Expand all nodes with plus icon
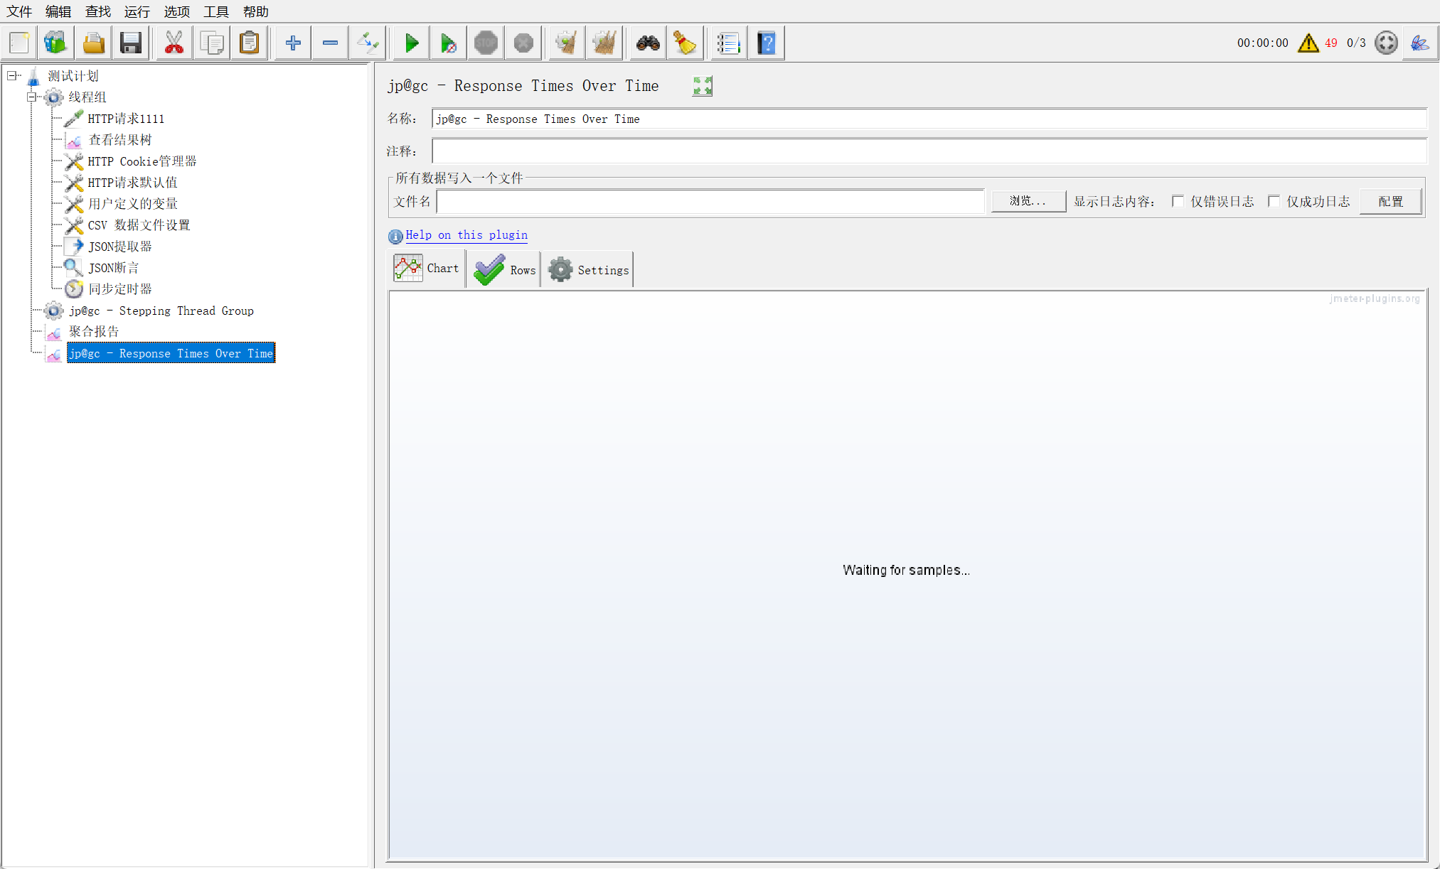The height and width of the screenshot is (869, 1440). point(292,43)
